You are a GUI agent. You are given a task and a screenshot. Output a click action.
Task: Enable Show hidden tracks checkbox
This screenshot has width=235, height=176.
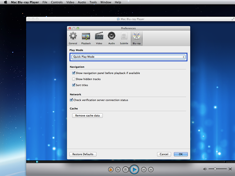[74, 79]
